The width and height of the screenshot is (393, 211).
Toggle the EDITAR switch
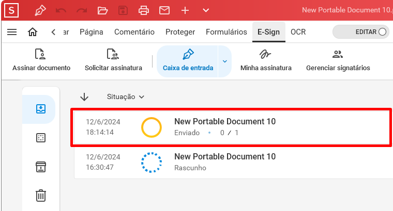(361, 32)
